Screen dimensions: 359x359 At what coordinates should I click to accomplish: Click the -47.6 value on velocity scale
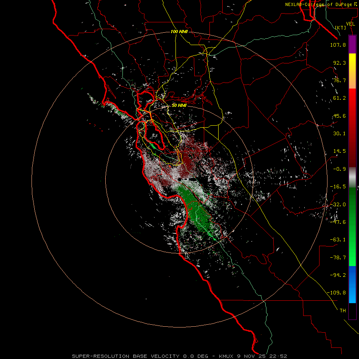[338, 222]
